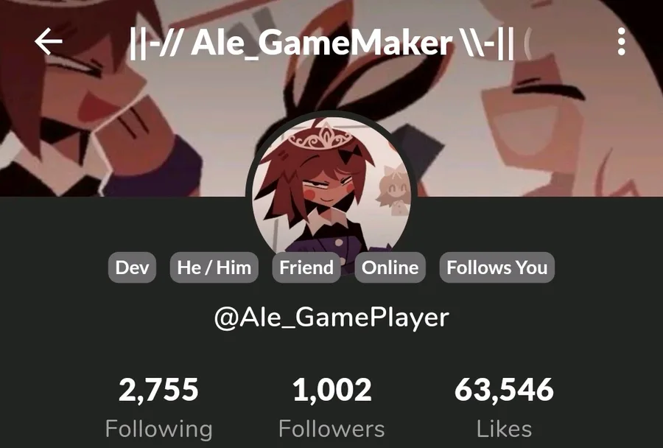Tap the Following label
Screen dimensions: 663x448
coord(158,430)
